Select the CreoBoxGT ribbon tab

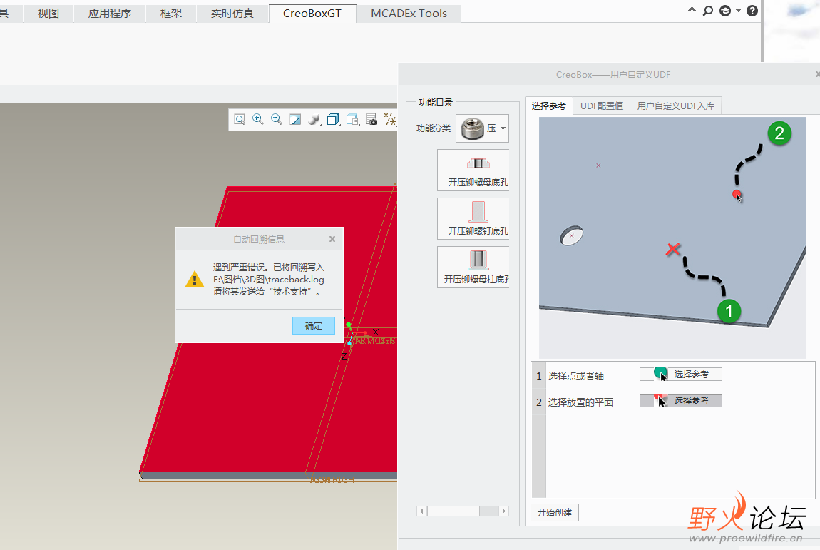(x=312, y=13)
